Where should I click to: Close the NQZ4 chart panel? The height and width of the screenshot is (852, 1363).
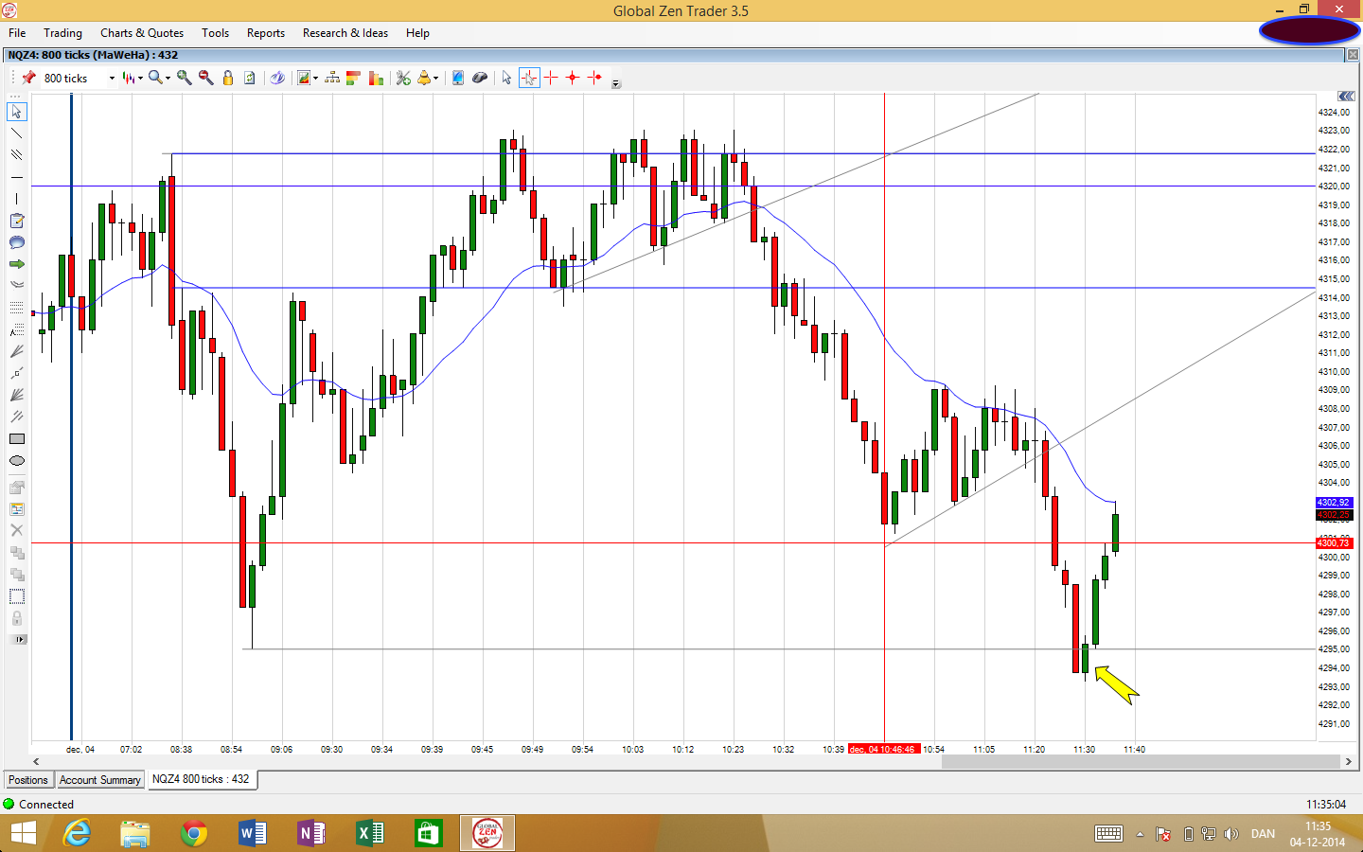(x=1353, y=55)
